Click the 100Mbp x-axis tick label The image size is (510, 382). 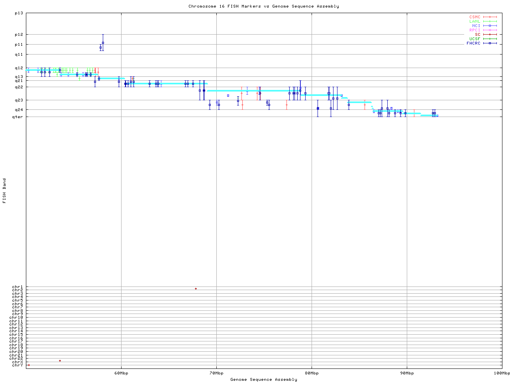pos(502,373)
